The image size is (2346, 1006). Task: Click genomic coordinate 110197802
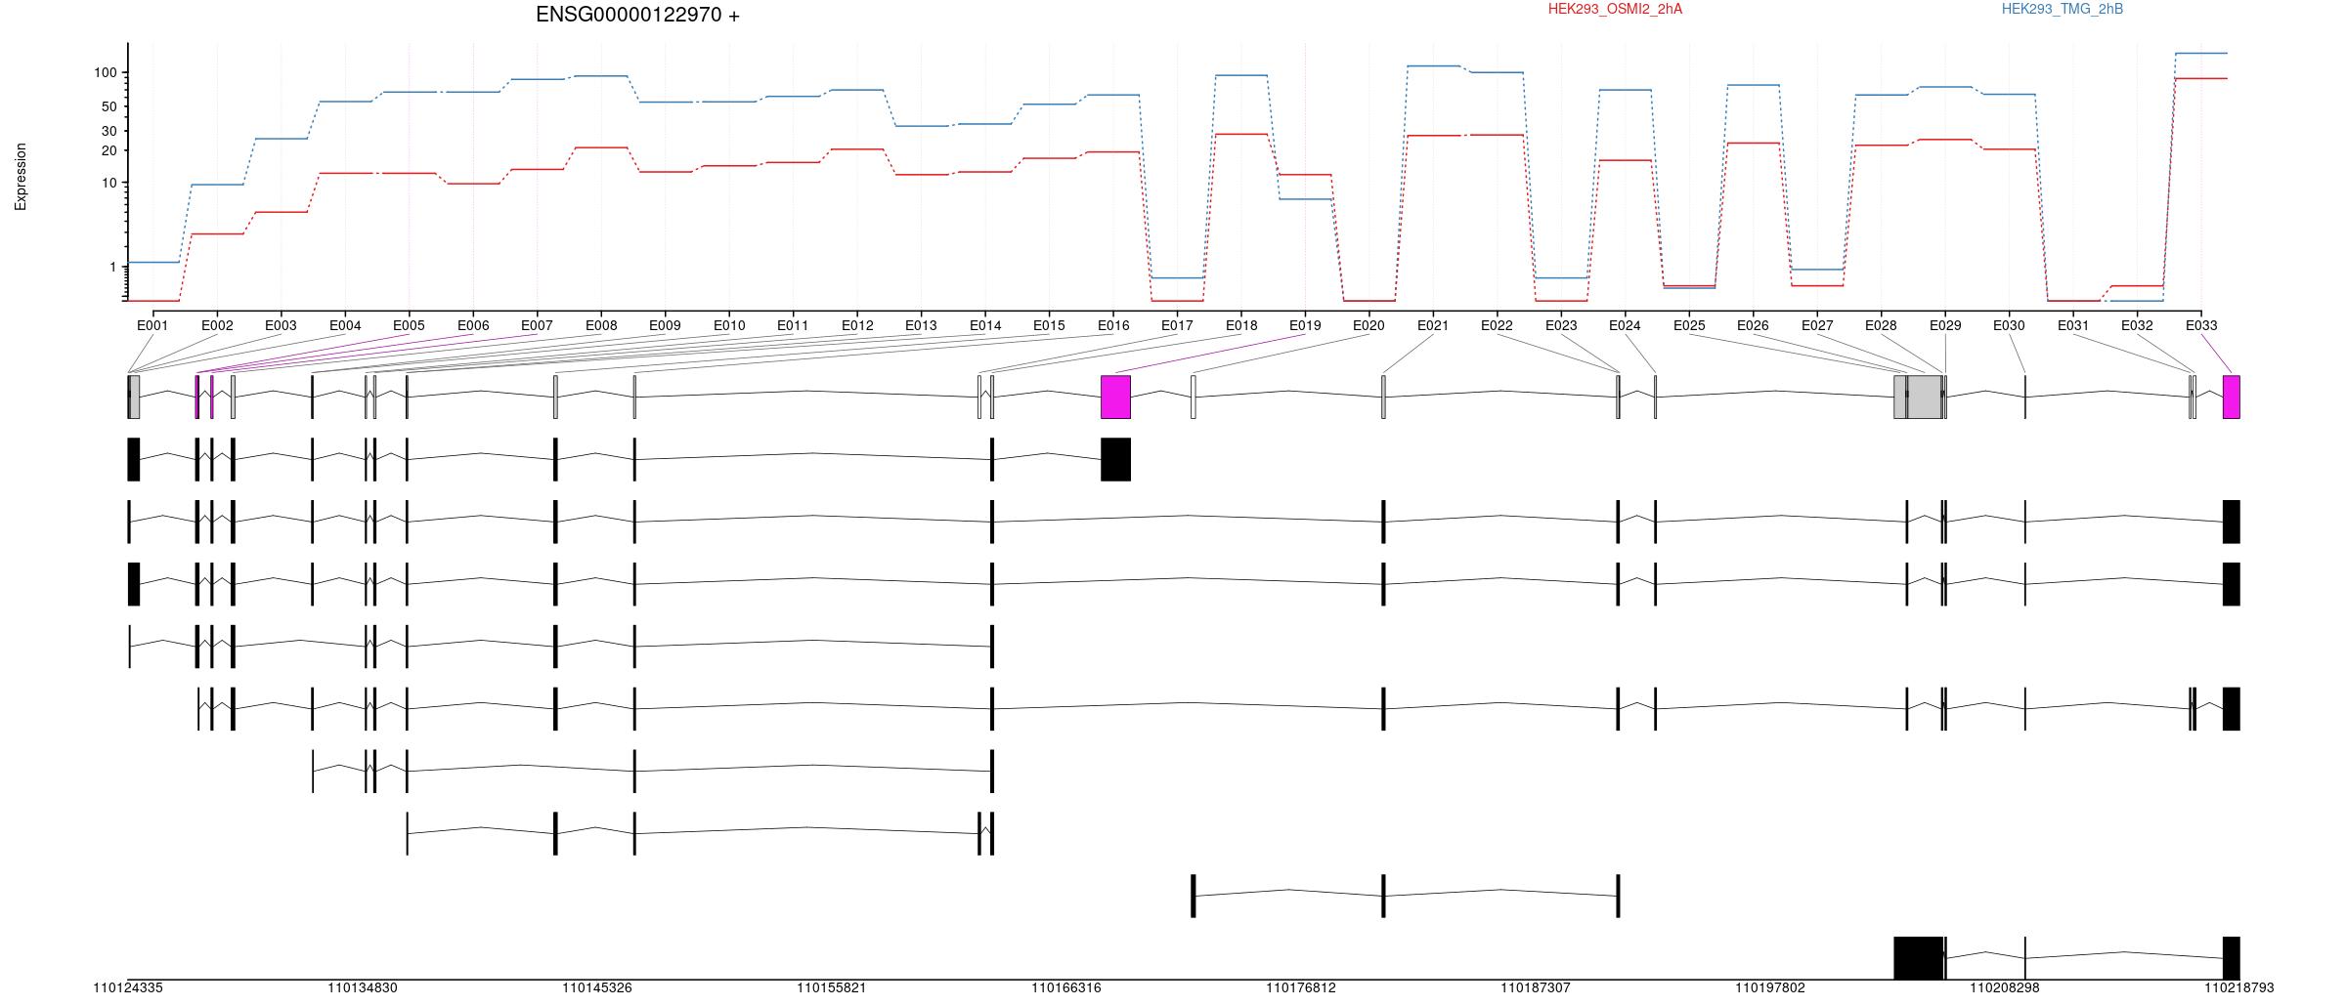pyautogui.click(x=1770, y=988)
